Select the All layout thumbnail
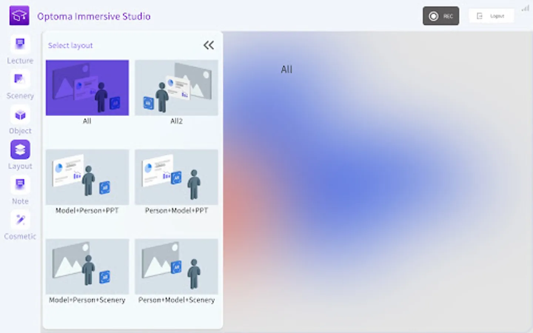533x333 pixels. point(87,87)
